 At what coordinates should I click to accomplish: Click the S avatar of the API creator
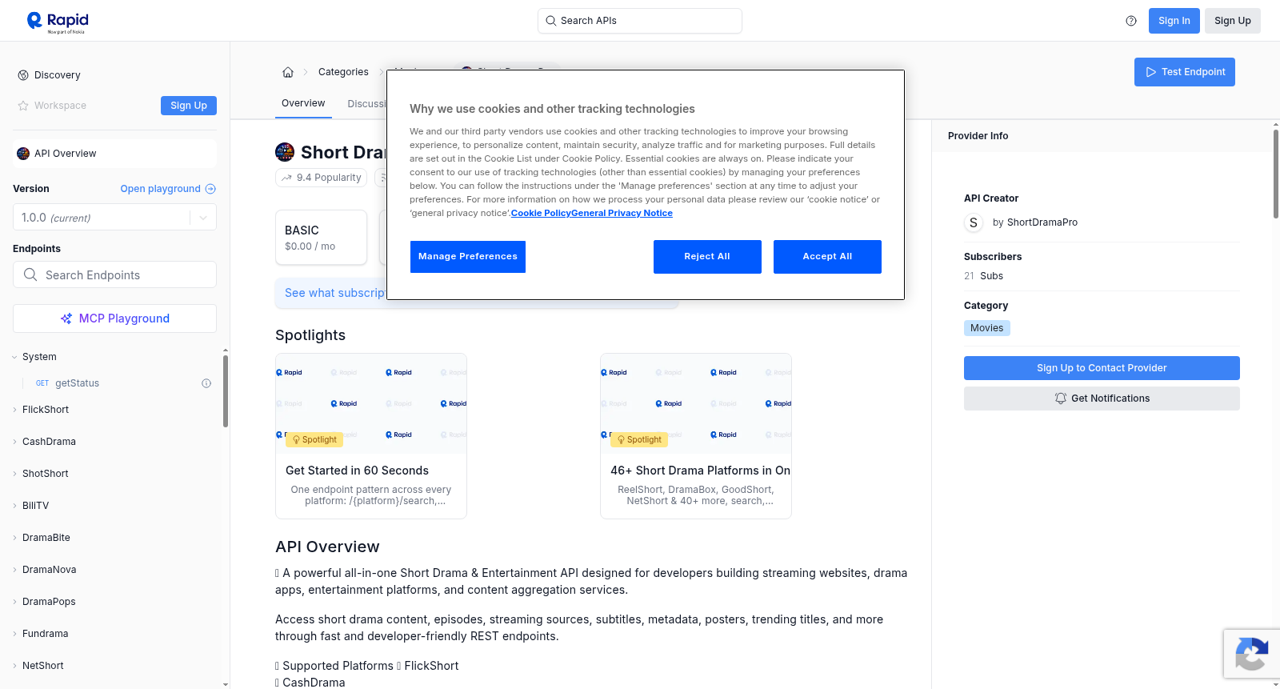(x=974, y=222)
